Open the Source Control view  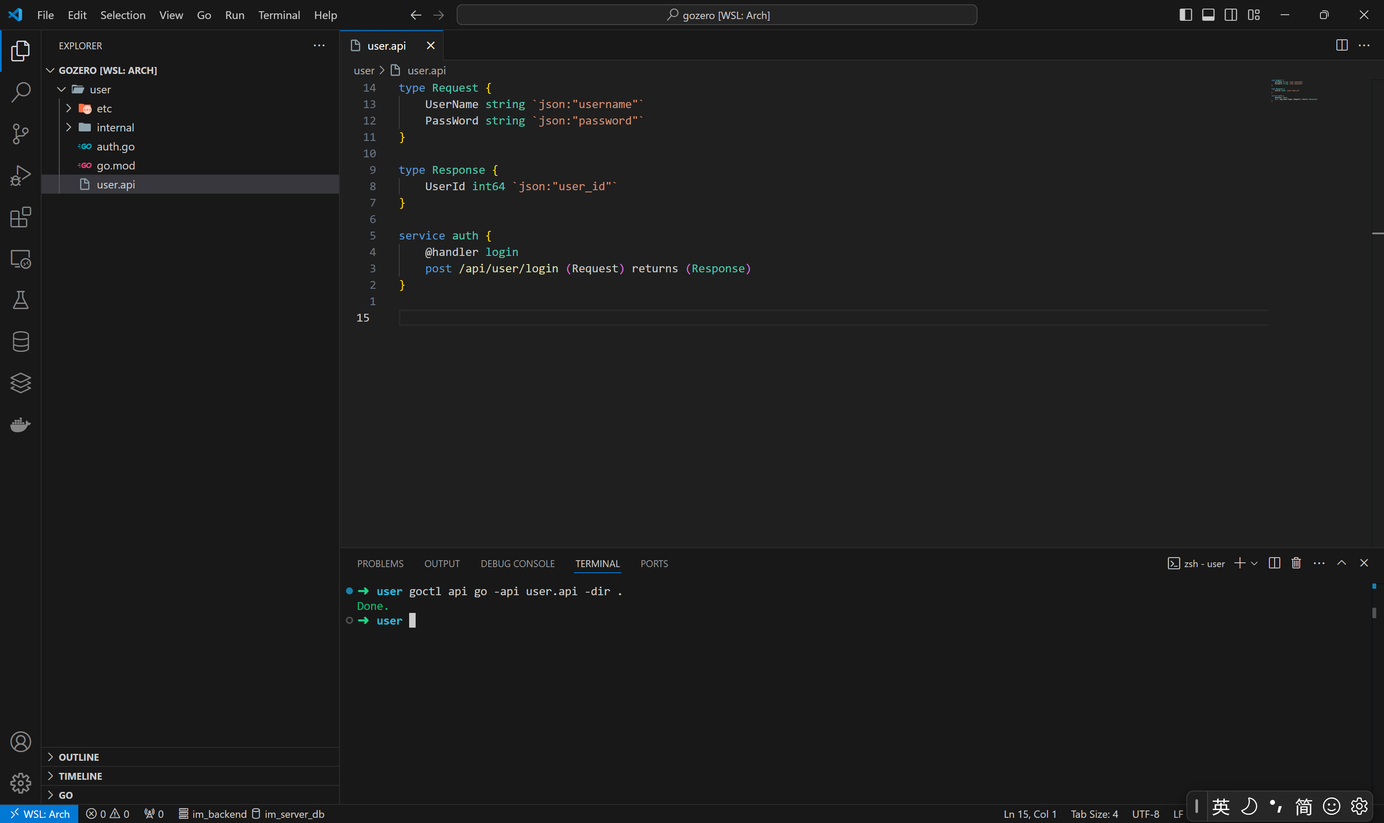[x=20, y=134]
